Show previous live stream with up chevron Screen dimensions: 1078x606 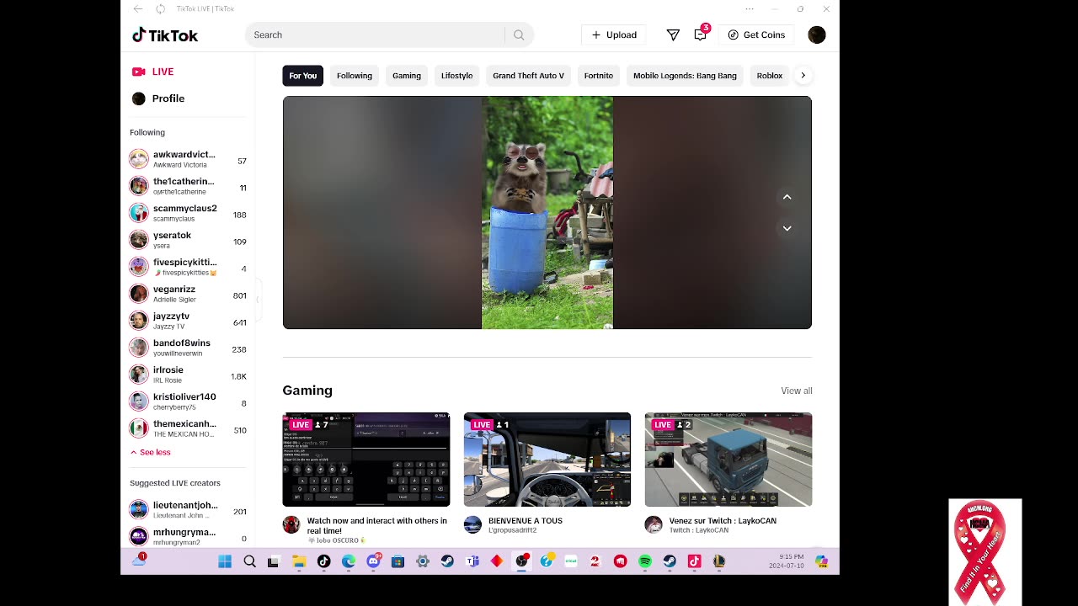click(787, 197)
